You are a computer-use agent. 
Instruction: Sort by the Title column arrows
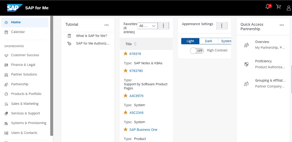(x=135, y=44)
